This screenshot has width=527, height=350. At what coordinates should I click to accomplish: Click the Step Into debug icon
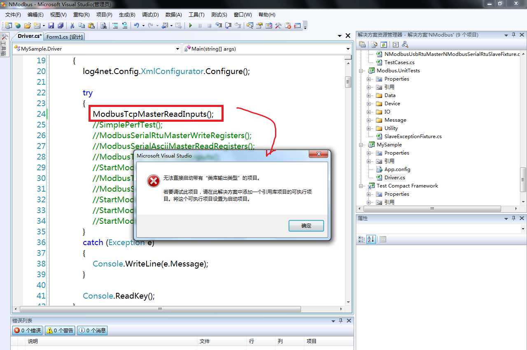pos(219,25)
